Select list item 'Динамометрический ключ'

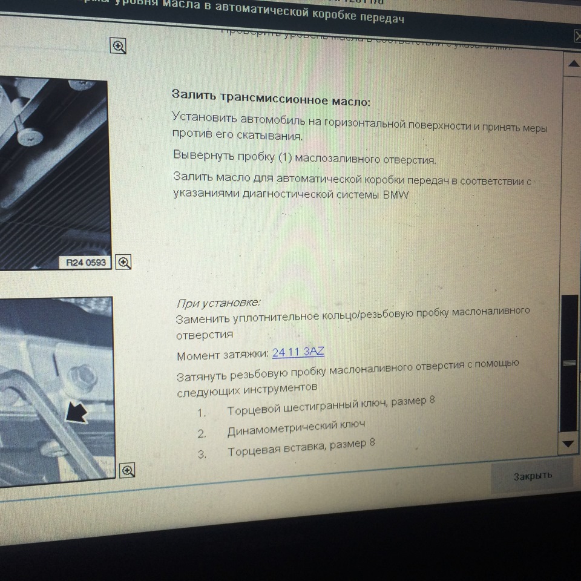[x=296, y=428]
